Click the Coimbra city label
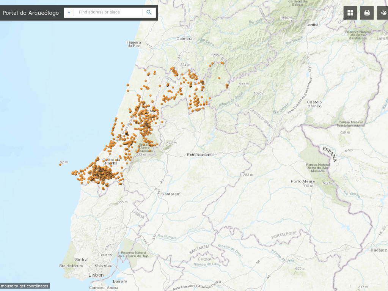This screenshot has height=291, width=388. (x=184, y=39)
